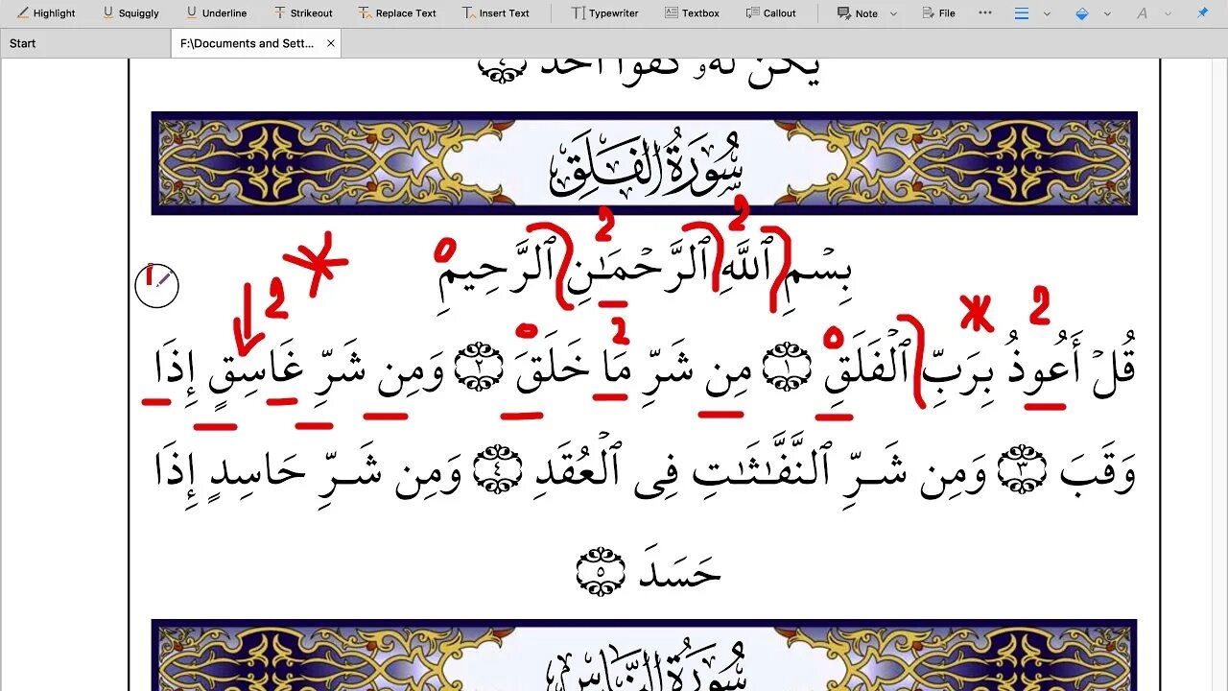The width and height of the screenshot is (1228, 691).
Task: Select the Replace Text tool
Action: (397, 13)
